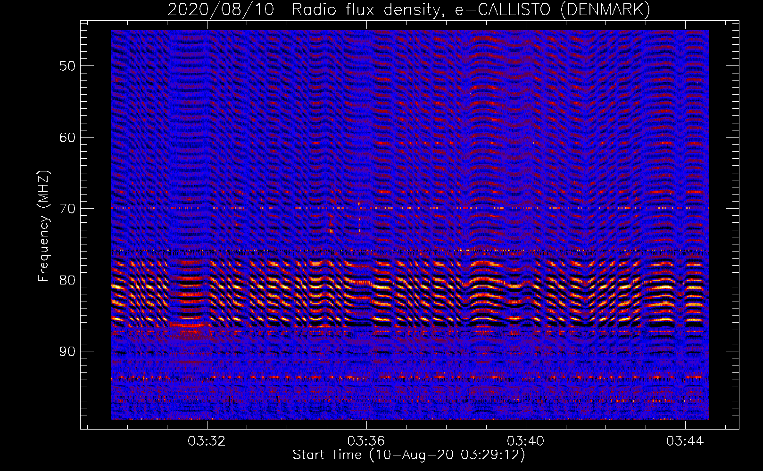The height and width of the screenshot is (471, 763).
Task: Click the 80 MHz frequency tick label
Action: pyautogui.click(x=67, y=280)
